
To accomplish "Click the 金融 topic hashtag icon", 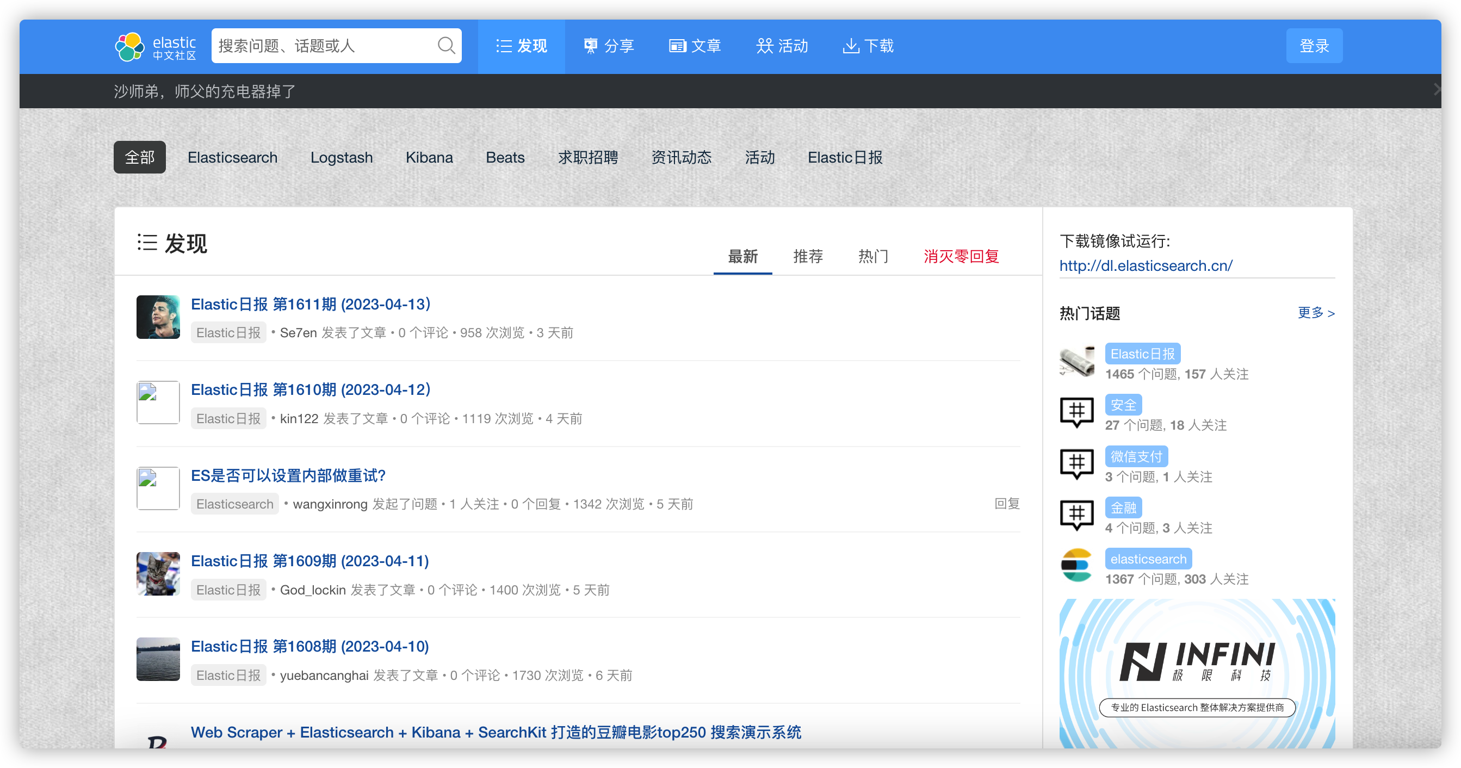I will point(1076,515).
